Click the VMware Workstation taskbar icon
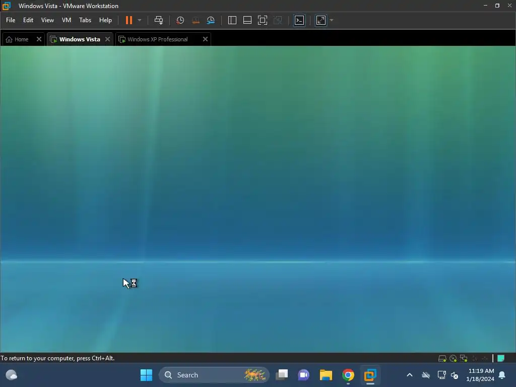This screenshot has height=387, width=516. (x=370, y=375)
